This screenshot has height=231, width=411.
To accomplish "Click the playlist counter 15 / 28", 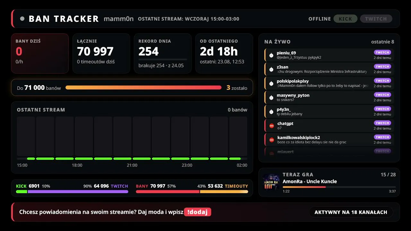I will pos(388,175).
